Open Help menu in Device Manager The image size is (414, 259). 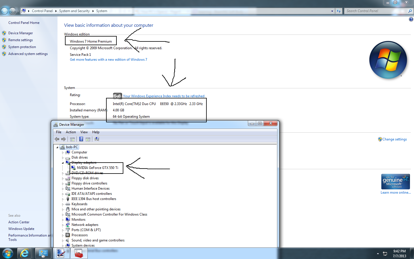pyautogui.click(x=96, y=132)
